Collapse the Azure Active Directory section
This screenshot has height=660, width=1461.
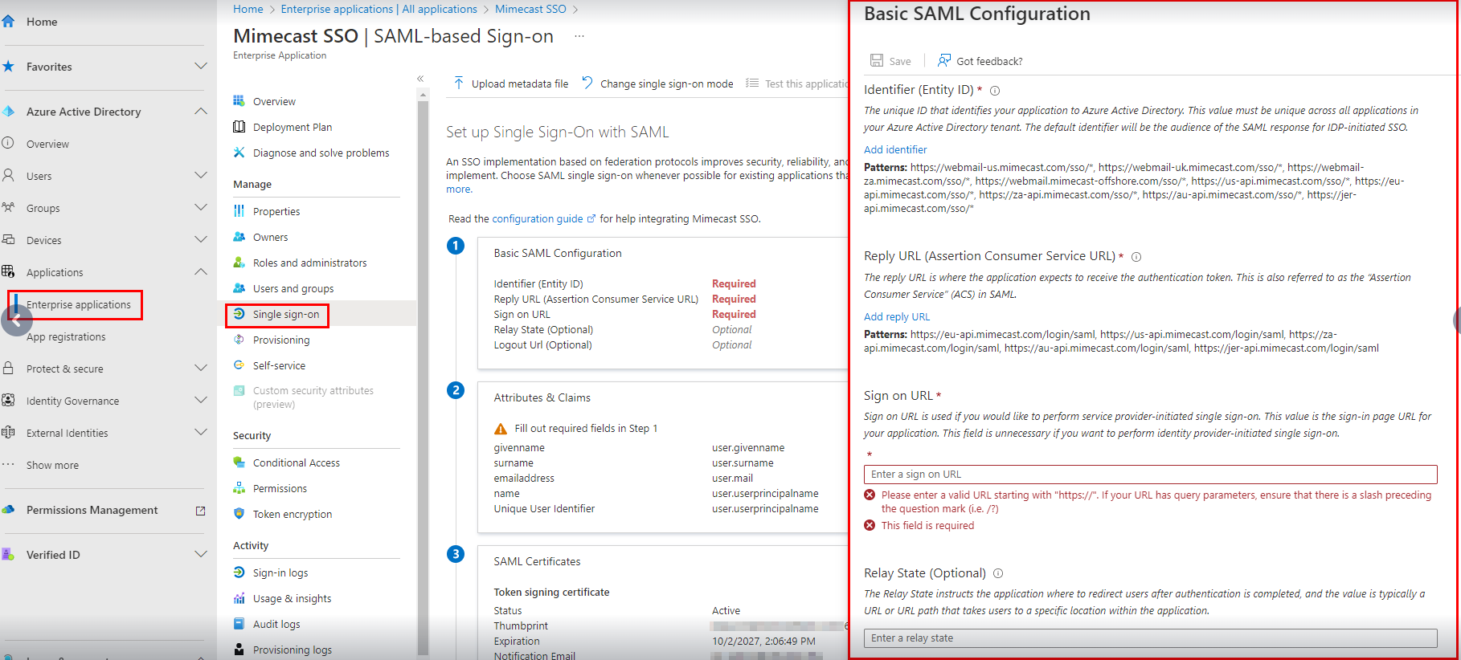[x=200, y=112]
